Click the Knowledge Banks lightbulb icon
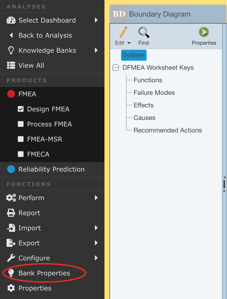The height and width of the screenshot is (299, 227). pos(11,50)
